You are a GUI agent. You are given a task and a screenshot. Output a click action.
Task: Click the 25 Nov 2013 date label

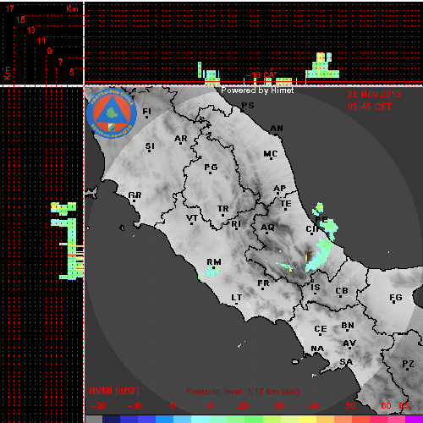tap(374, 94)
